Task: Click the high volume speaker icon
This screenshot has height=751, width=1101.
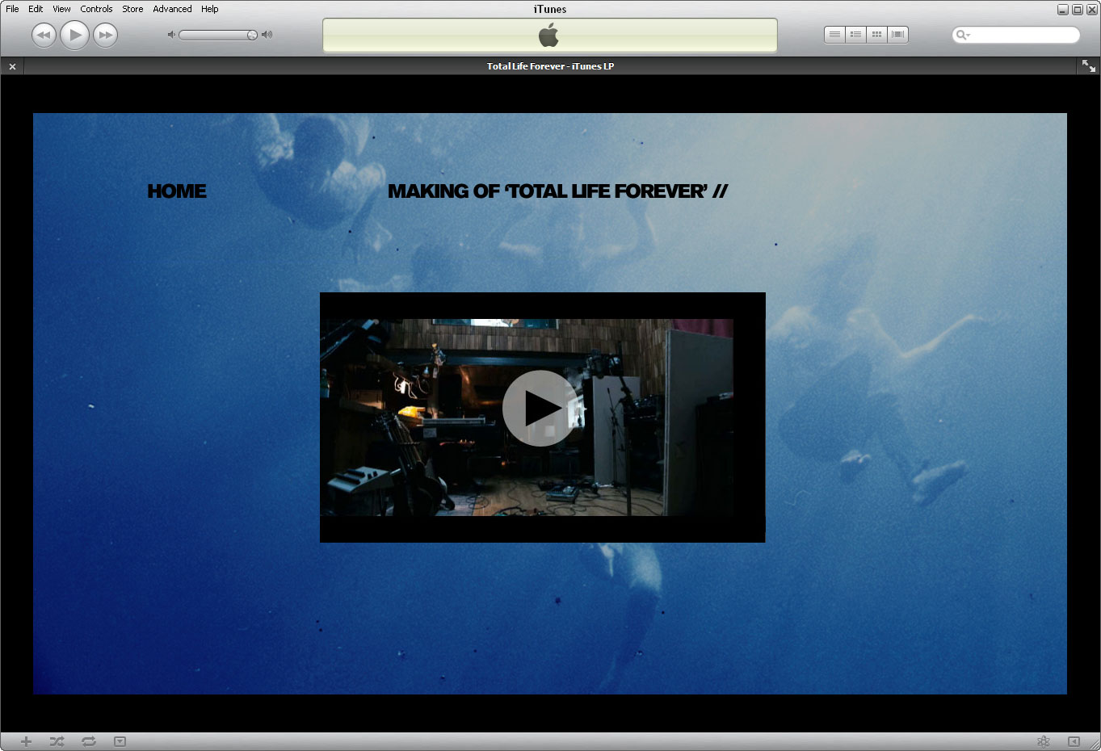Action: 267,35
